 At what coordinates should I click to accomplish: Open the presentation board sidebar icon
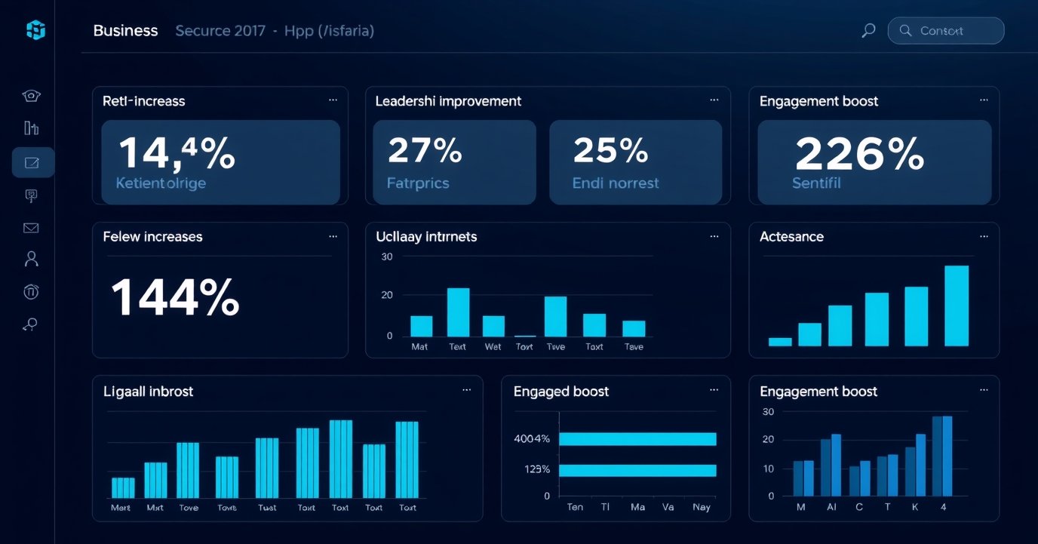click(x=32, y=195)
